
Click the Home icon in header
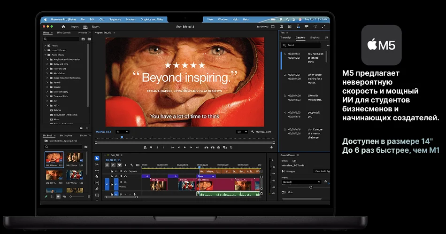point(63,27)
